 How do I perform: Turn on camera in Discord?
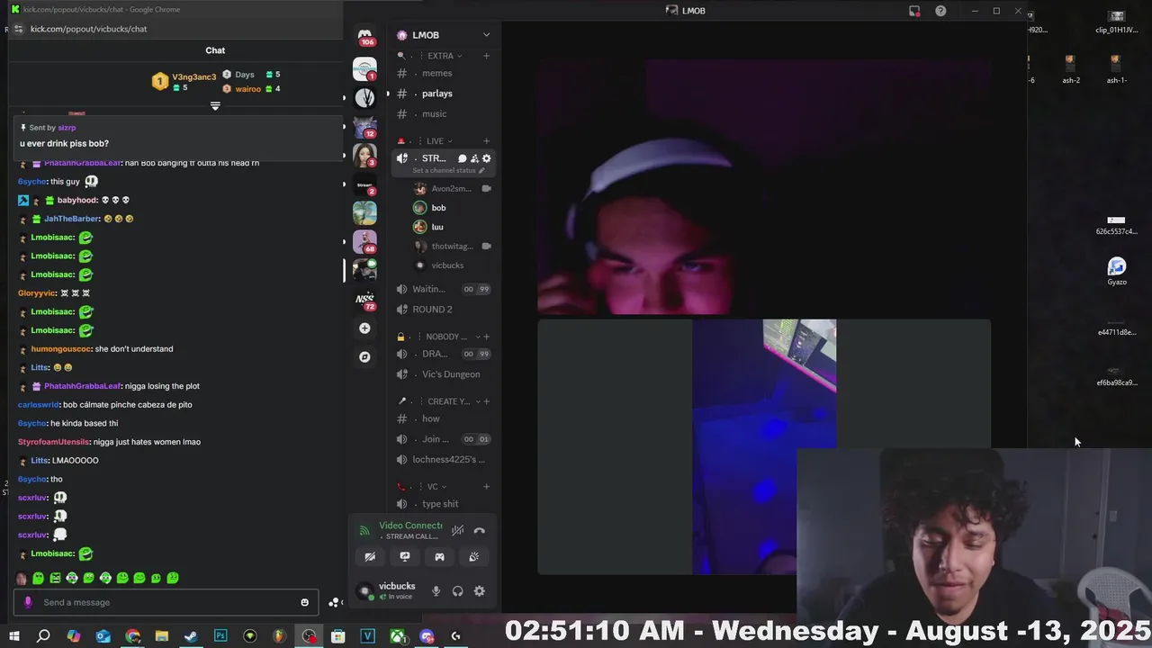pos(370,557)
